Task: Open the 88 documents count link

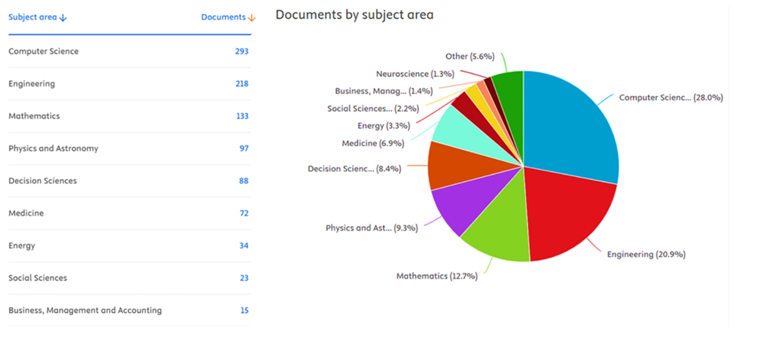Action: pos(244,181)
